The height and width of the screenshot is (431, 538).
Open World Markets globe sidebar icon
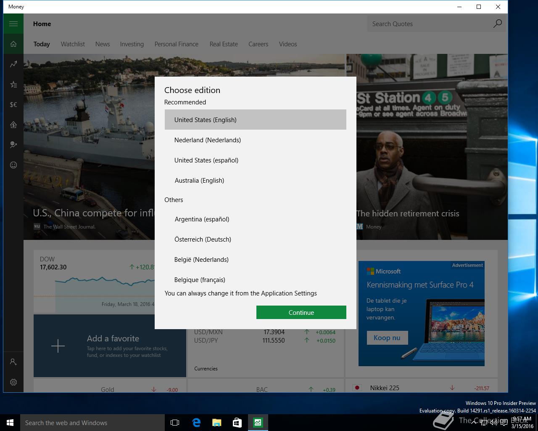point(13,145)
